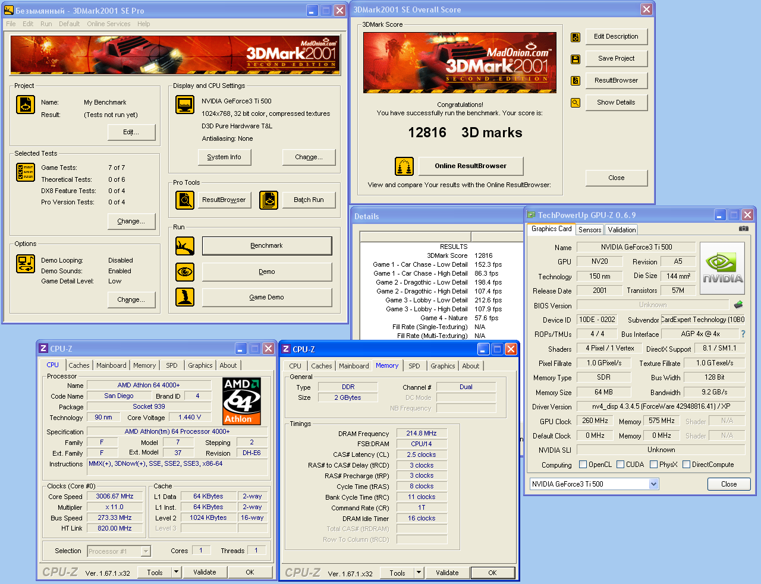Enable the OpenCL checkbox in GPU-Z
This screenshot has width=761, height=584.
[x=583, y=465]
